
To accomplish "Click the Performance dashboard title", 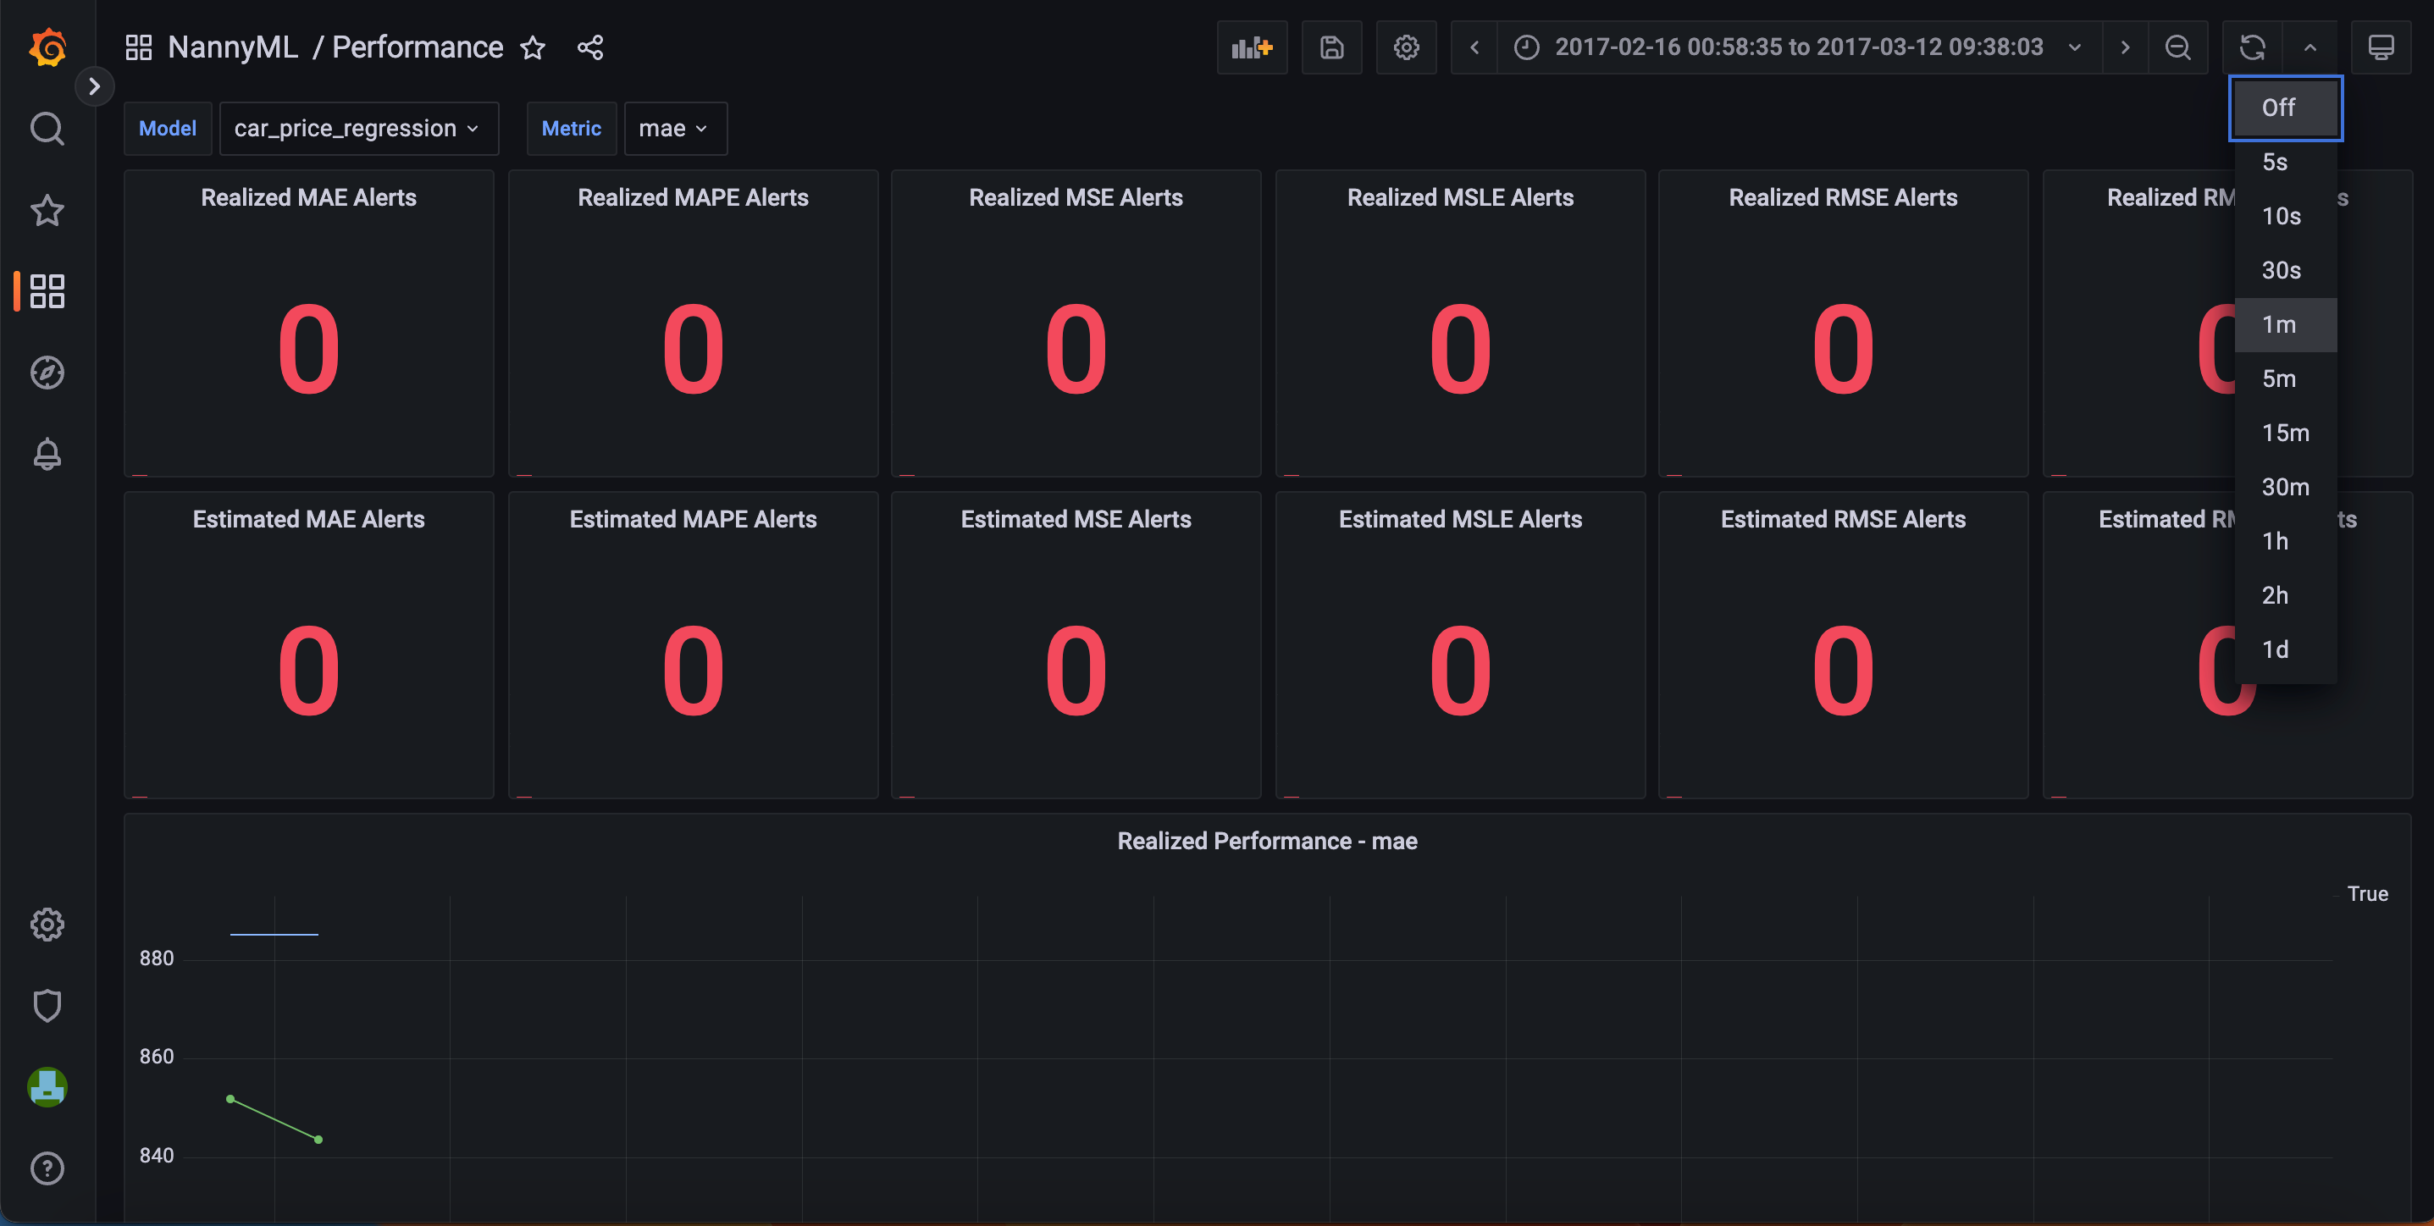I will (x=418, y=47).
